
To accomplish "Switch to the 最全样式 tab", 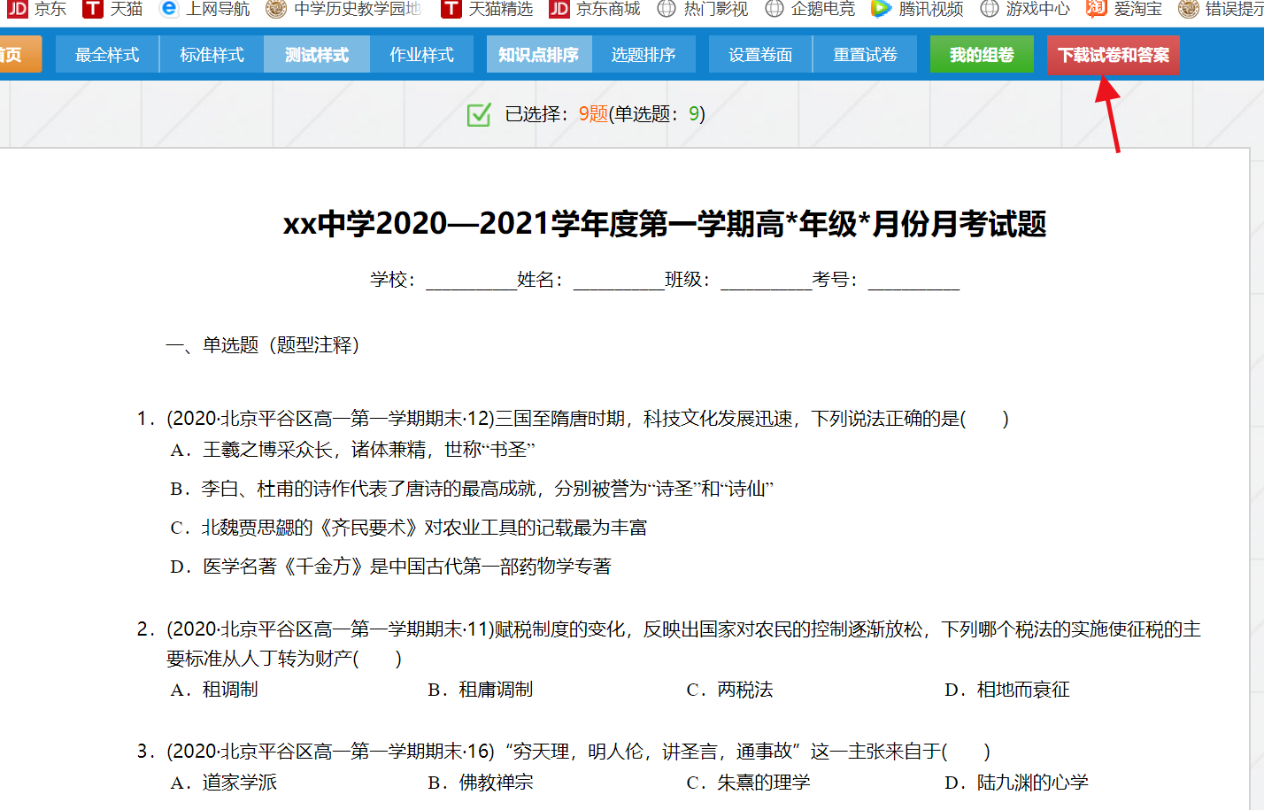I will [107, 55].
